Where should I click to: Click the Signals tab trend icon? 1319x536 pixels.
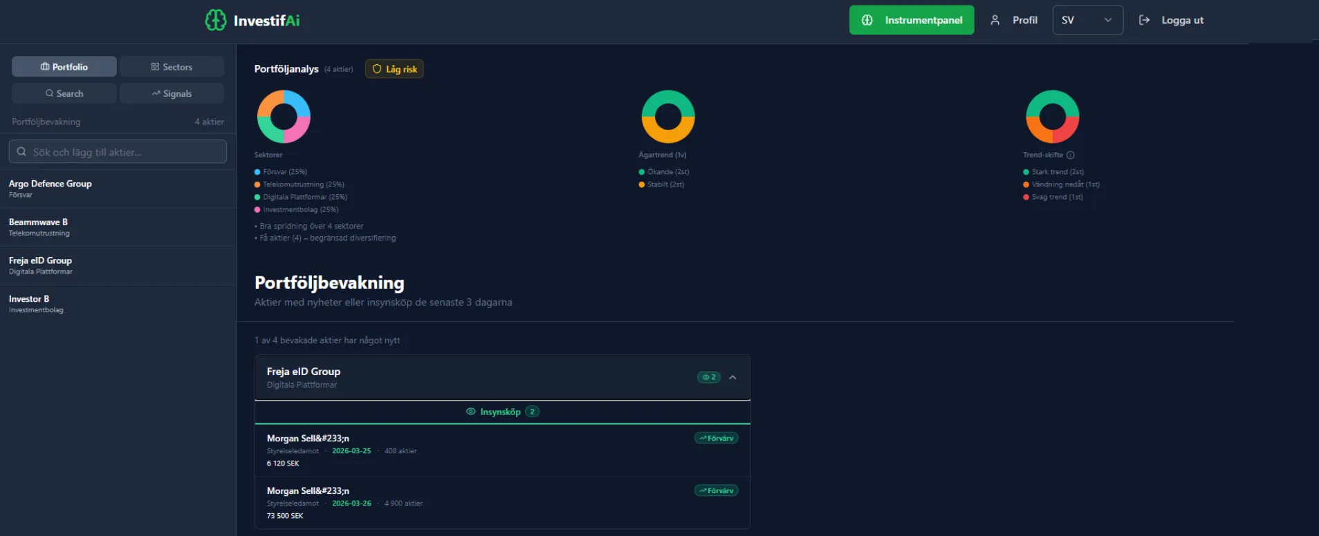tap(156, 93)
